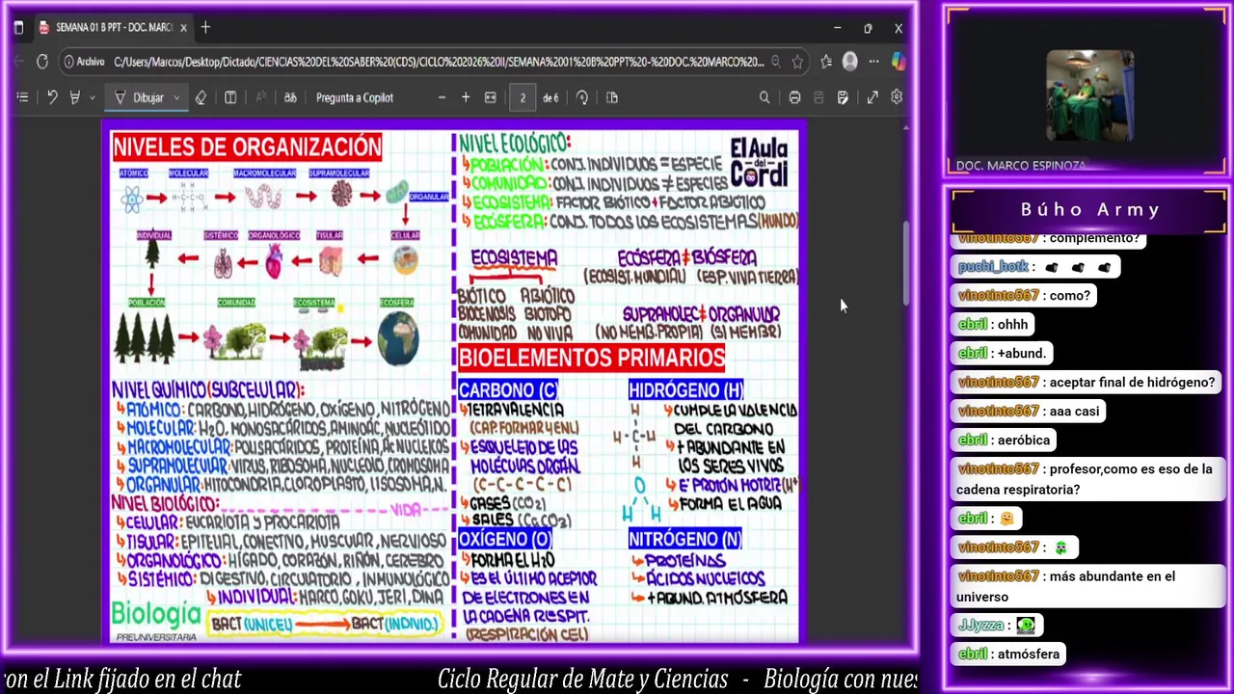Close the SEMANA 01 B PPT tab

click(183, 28)
